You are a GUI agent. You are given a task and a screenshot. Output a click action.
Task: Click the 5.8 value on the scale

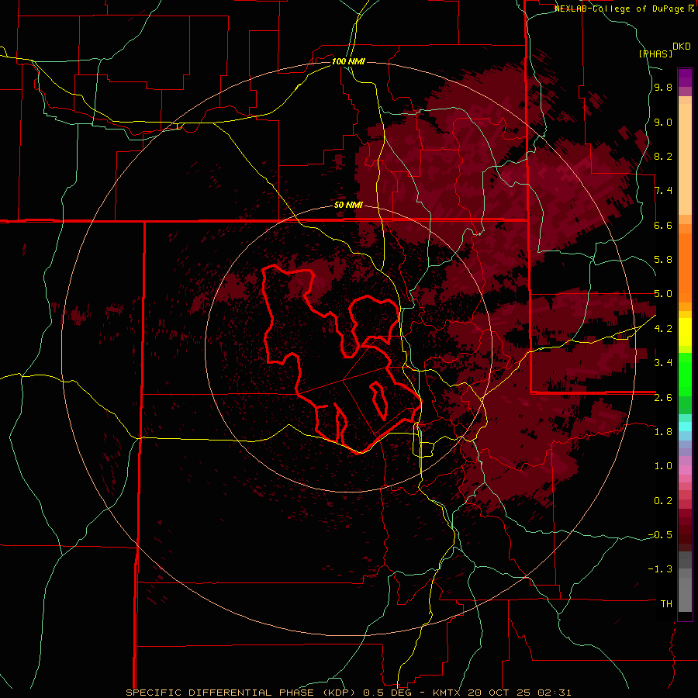[663, 260]
